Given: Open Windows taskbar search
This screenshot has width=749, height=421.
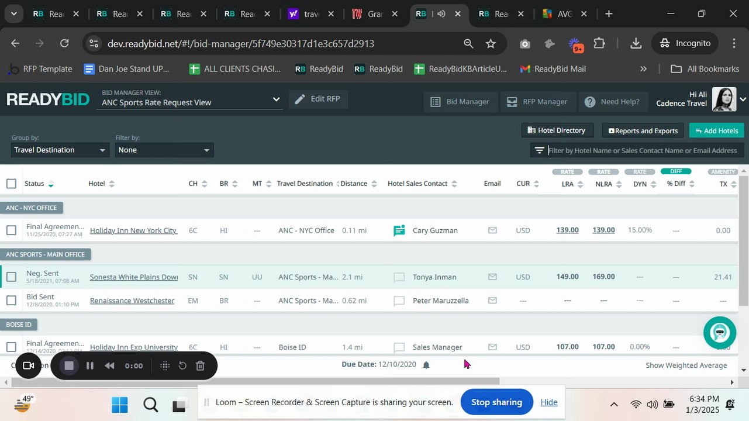Looking at the screenshot, I should [150, 405].
